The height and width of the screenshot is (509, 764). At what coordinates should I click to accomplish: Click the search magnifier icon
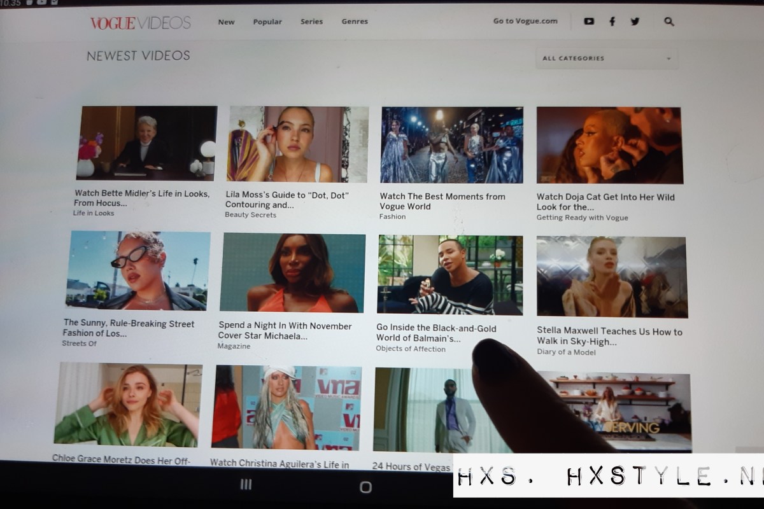coord(668,22)
